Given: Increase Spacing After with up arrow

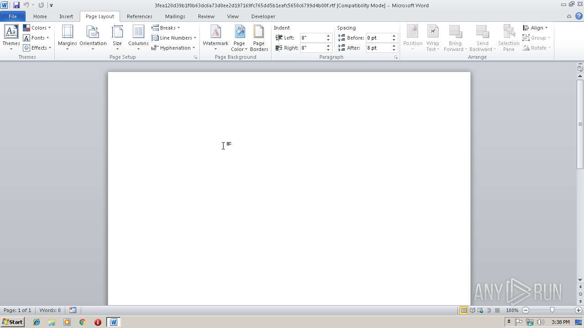Looking at the screenshot, I should [x=394, y=46].
